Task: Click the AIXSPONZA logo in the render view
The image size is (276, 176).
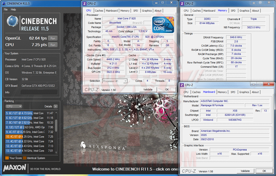Action: (x=103, y=146)
